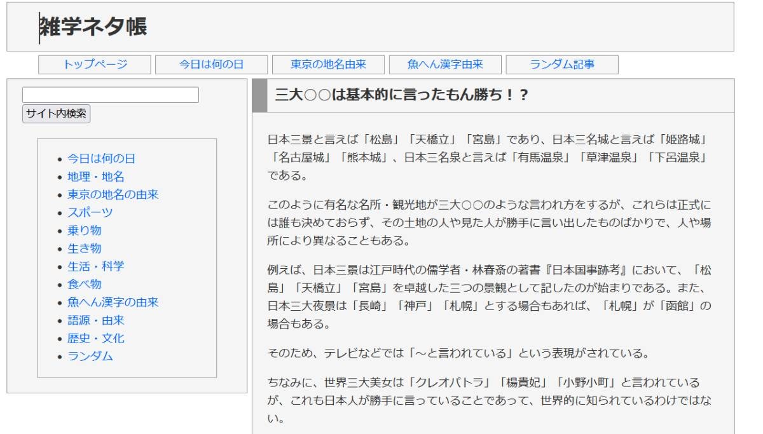
Task: Open the ランダム記事 navigation tab
Action: (x=562, y=64)
